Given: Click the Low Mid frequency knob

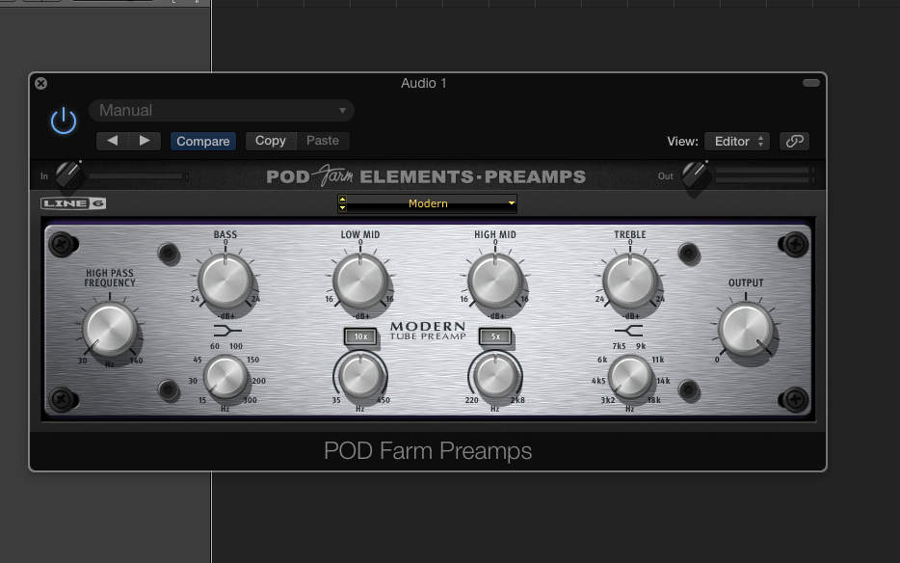Looking at the screenshot, I should coord(360,376).
